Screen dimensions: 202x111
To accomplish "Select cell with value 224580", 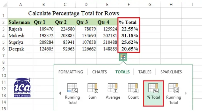I will pyautogui.click(x=65, y=29).
